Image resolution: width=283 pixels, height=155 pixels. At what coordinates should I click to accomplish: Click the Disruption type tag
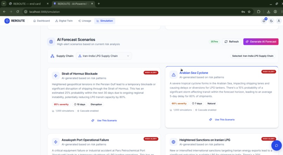[96, 104]
